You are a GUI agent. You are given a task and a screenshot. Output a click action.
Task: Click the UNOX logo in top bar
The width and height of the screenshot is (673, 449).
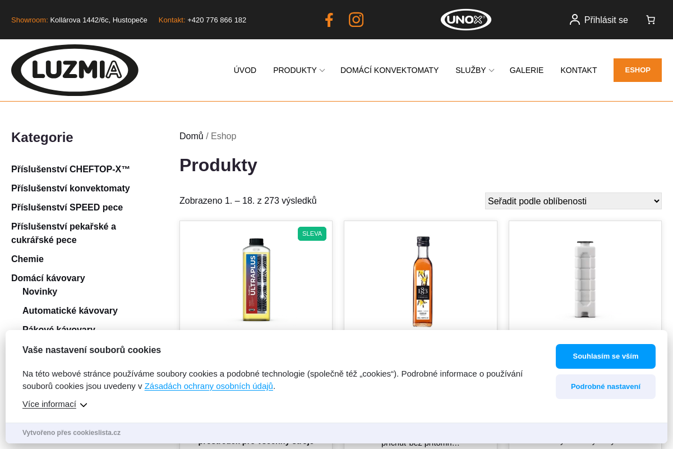coord(465,20)
